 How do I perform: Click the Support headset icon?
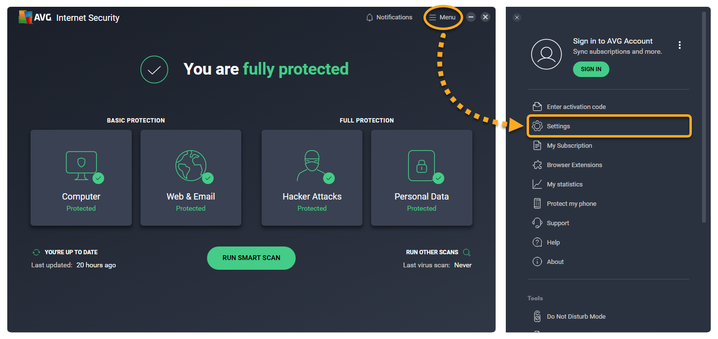537,223
